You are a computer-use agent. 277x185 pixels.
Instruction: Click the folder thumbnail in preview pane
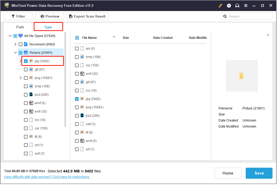click(x=241, y=76)
